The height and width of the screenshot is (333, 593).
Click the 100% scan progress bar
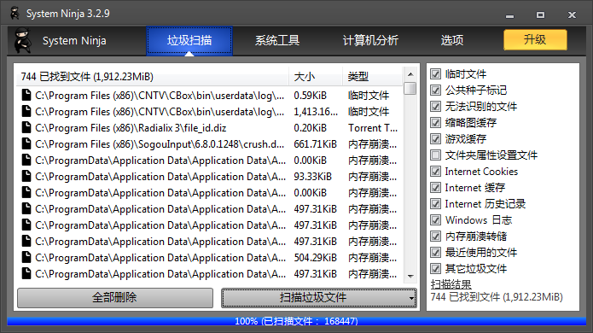tap(297, 321)
